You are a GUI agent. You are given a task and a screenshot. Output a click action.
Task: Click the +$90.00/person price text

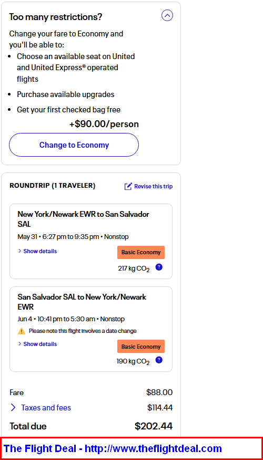point(104,124)
